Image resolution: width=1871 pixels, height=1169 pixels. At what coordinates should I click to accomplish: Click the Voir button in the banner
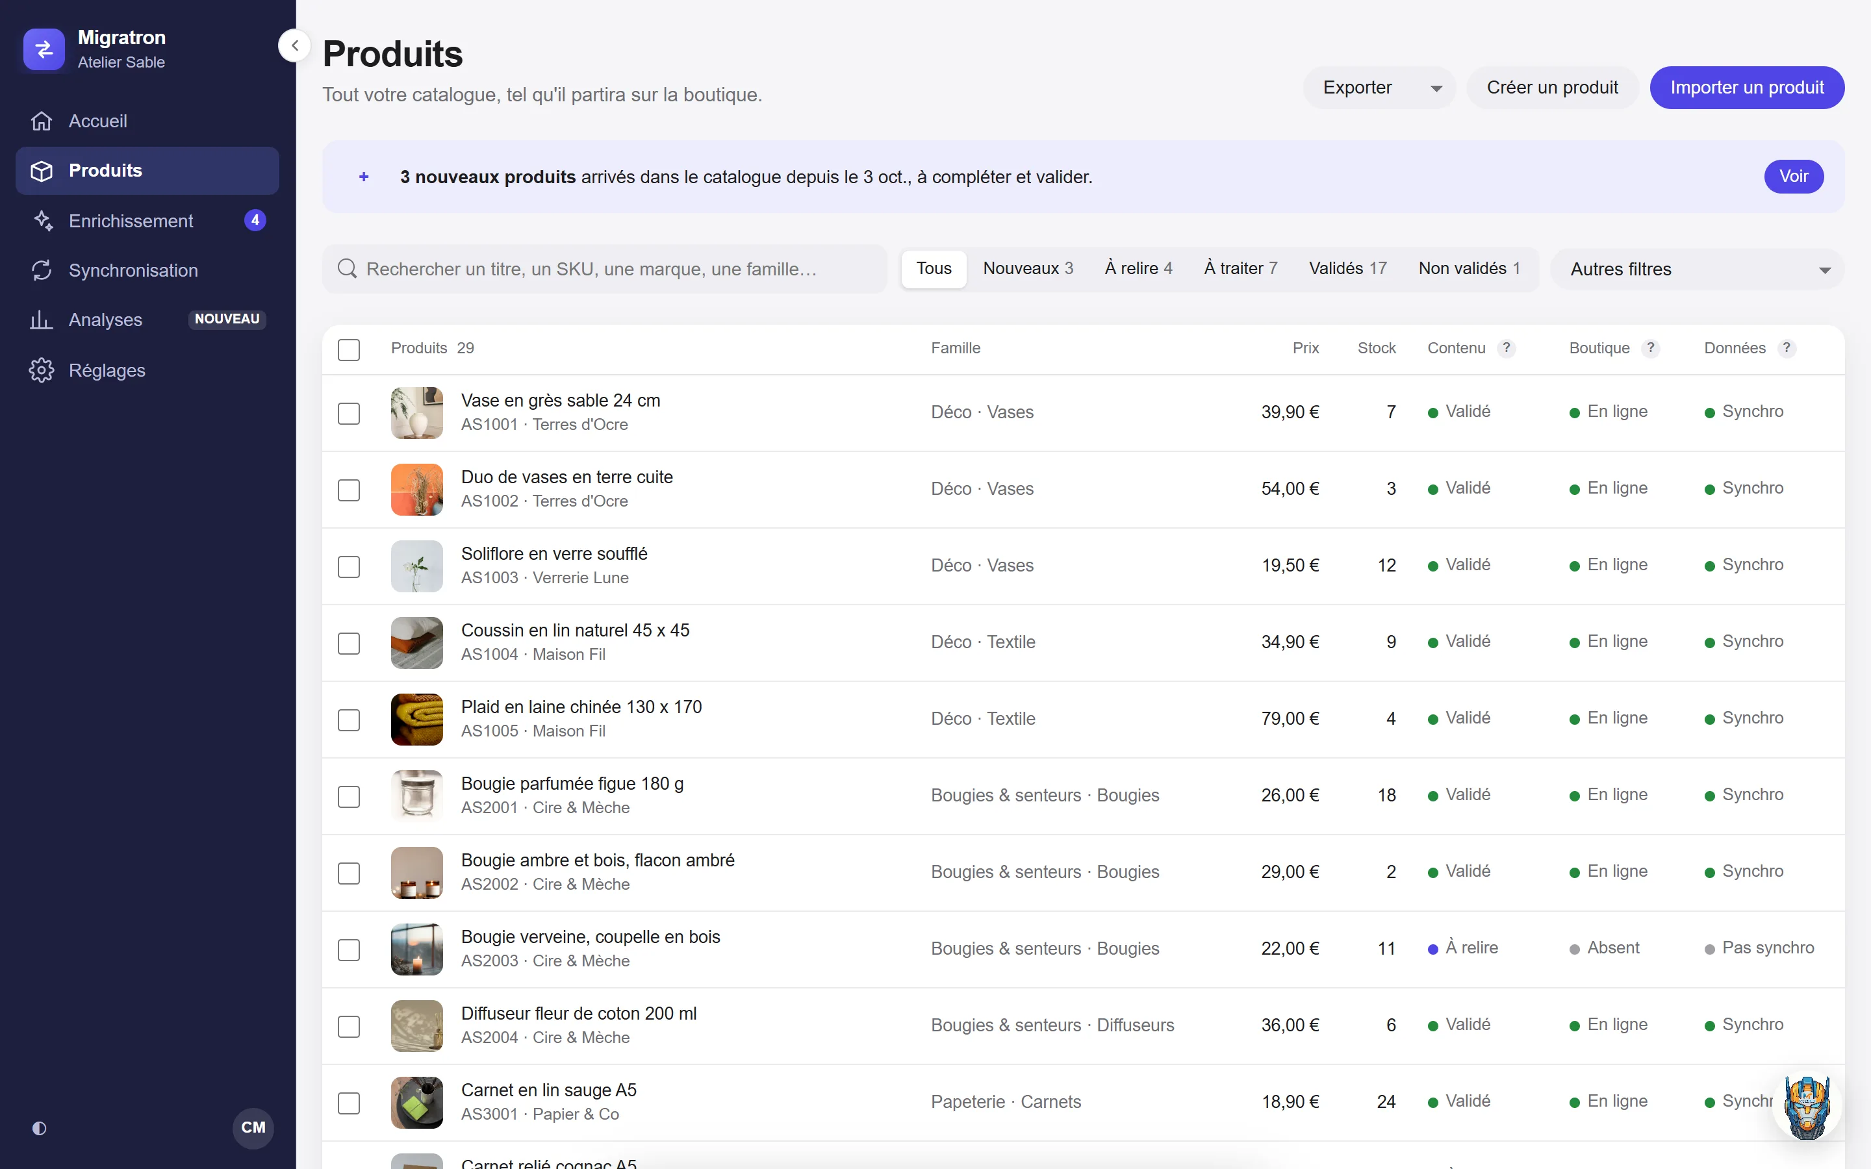[x=1793, y=176]
